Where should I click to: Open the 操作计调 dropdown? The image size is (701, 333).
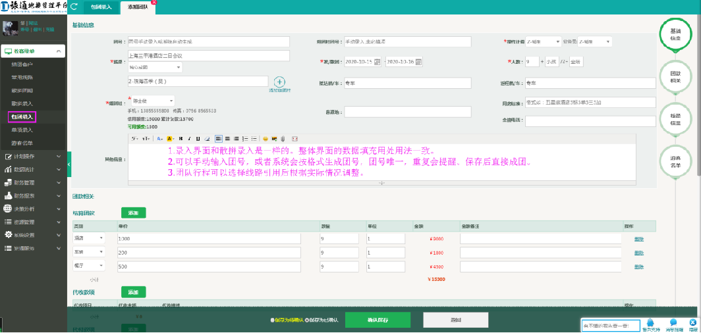point(543,41)
